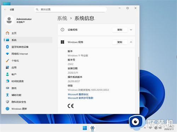Click the gamepad gaming icon
The image size is (177, 132).
click(x=7, y=88)
